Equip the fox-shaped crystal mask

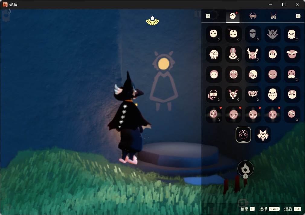pos(263,134)
